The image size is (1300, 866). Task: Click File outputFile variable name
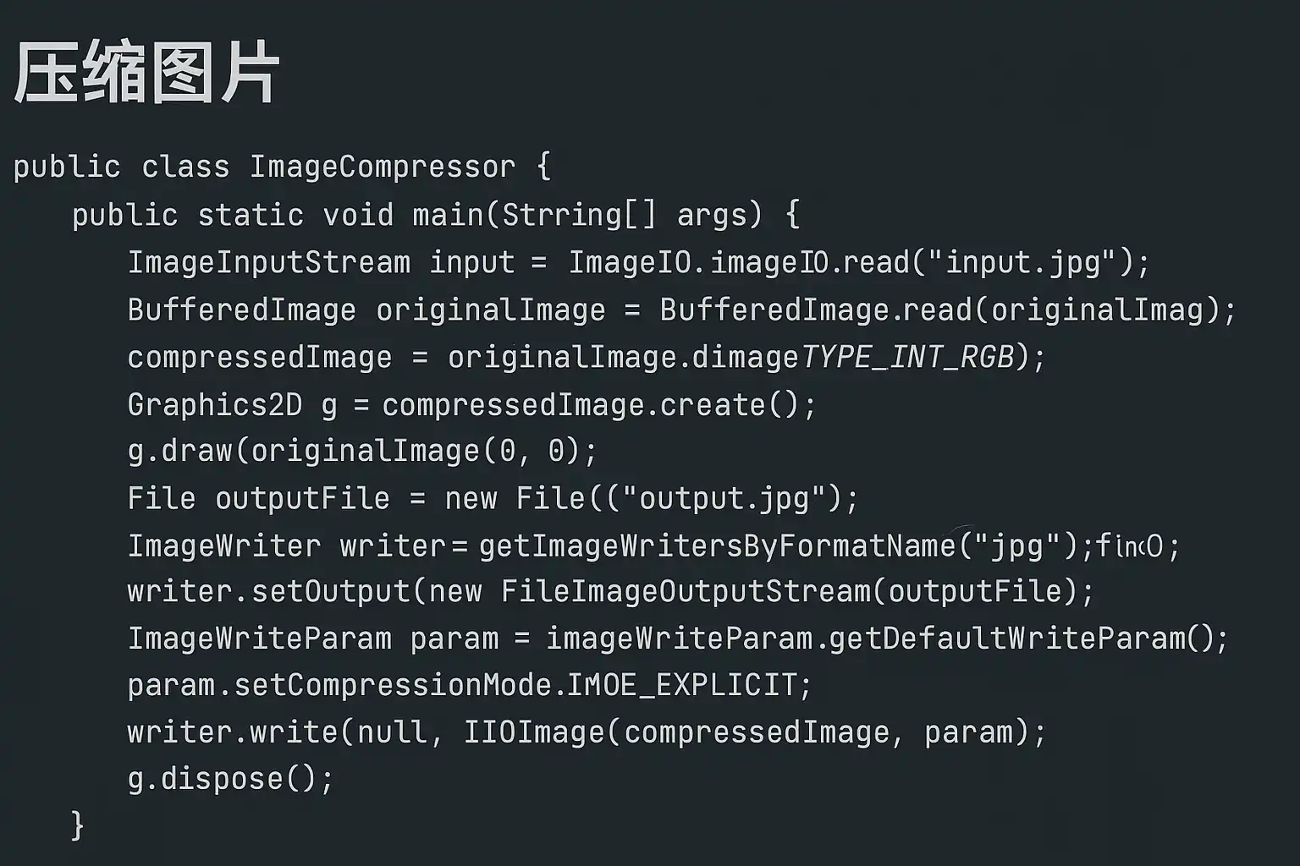(302, 499)
